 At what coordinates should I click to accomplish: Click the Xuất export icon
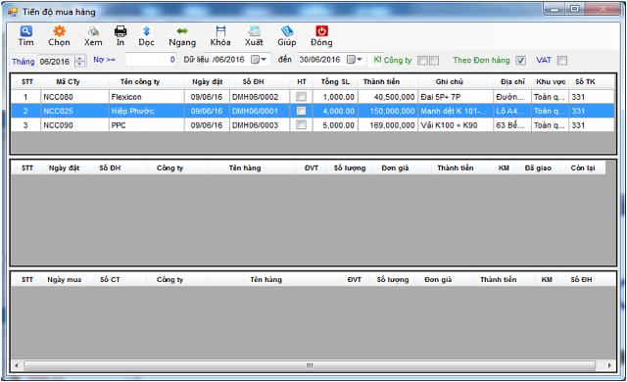(x=255, y=30)
